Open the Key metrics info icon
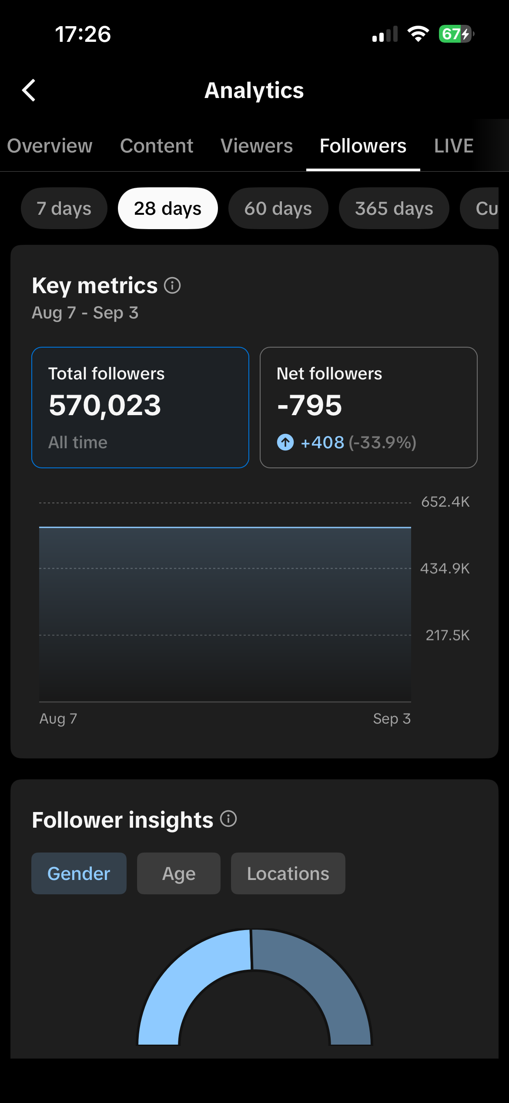The height and width of the screenshot is (1103, 509). 172,286
